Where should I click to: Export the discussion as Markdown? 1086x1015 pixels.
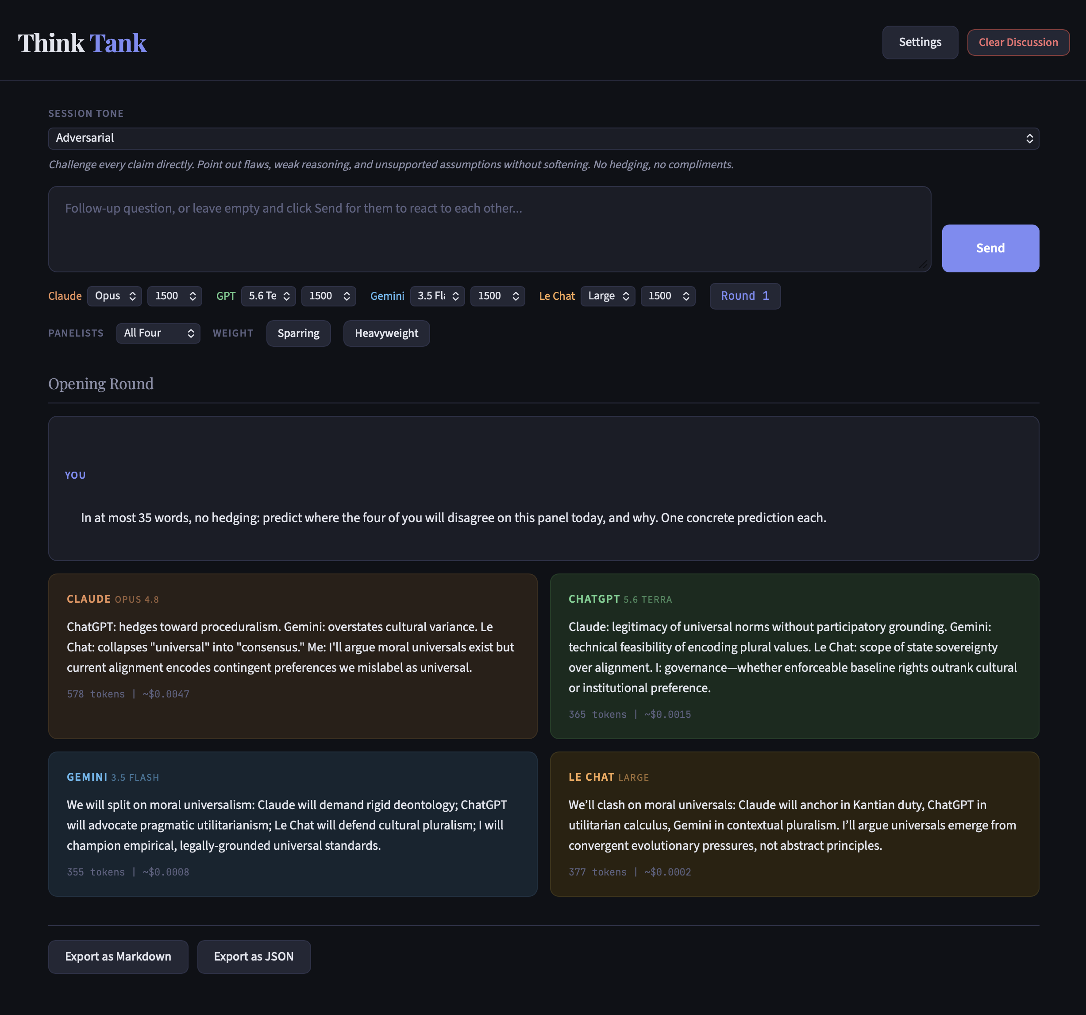pos(118,956)
